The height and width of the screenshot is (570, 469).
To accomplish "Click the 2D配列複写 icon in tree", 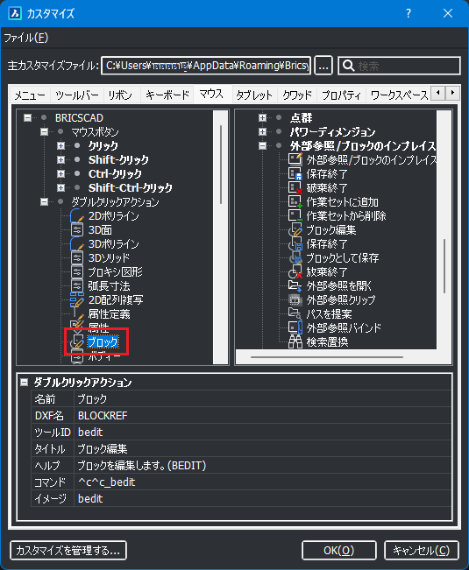I will [77, 300].
